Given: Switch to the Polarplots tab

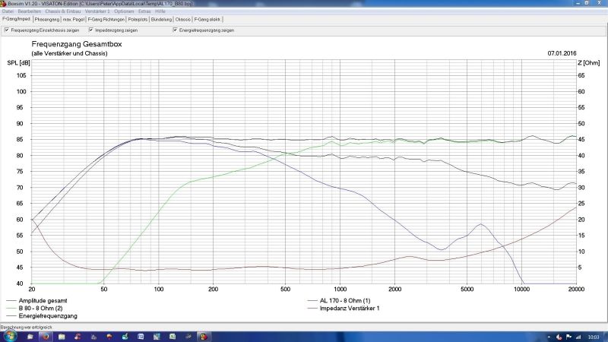Looking at the screenshot, I should tap(136, 19).
